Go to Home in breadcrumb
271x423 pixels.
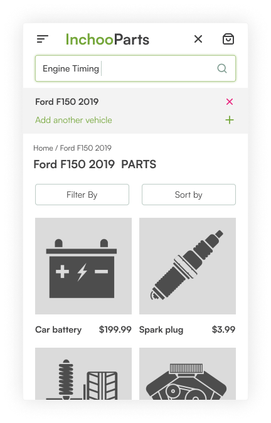43,148
